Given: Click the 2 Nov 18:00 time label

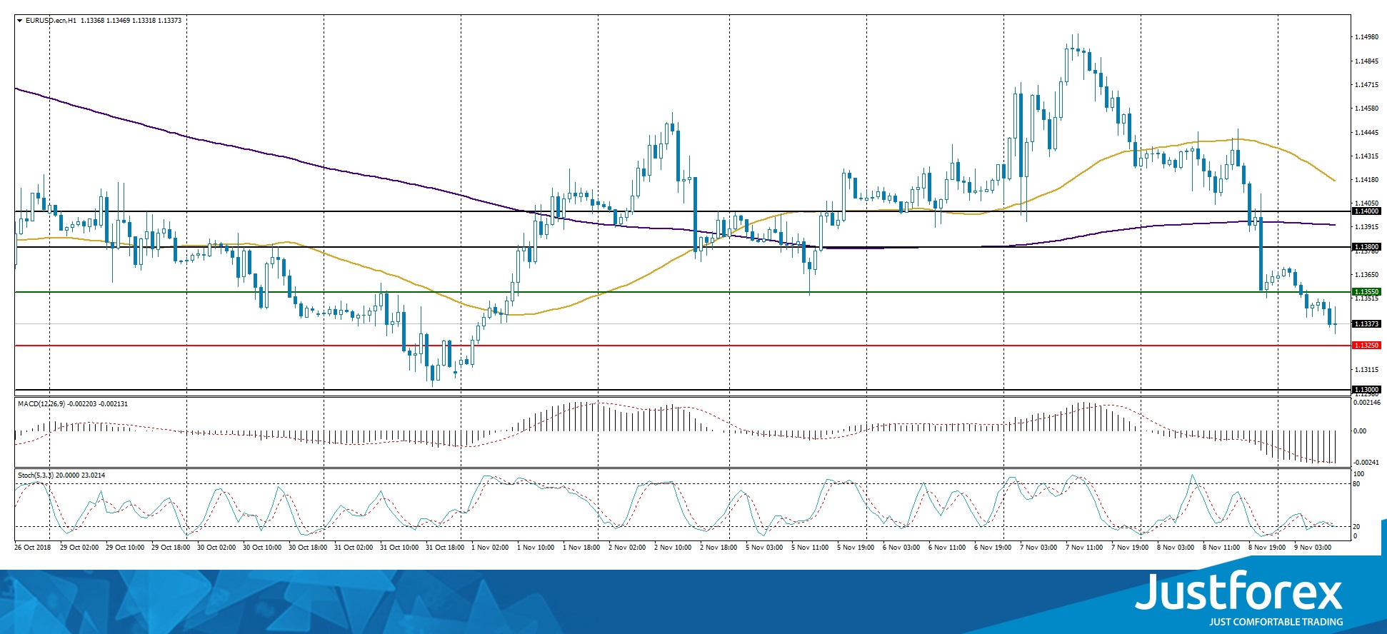Looking at the screenshot, I should coord(718,548).
